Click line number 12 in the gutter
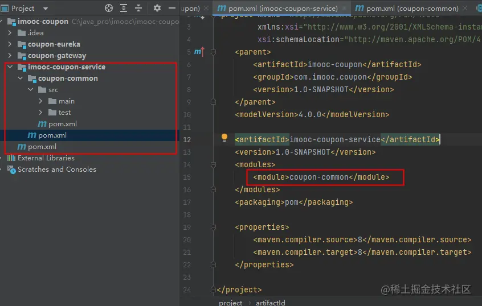The width and height of the screenshot is (482, 306). 187,139
